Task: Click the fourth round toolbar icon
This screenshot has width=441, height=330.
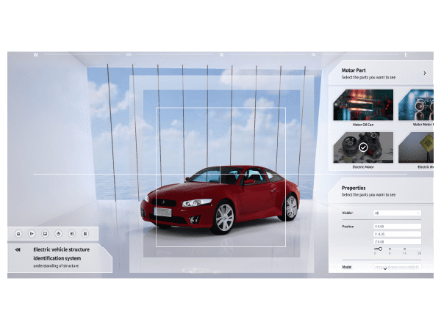Action: (59, 233)
